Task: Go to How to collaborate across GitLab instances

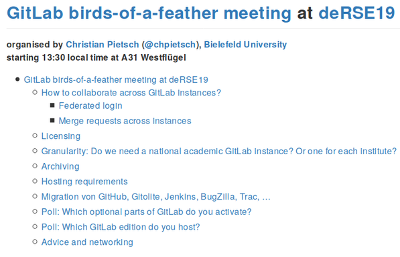Action: pos(131,93)
